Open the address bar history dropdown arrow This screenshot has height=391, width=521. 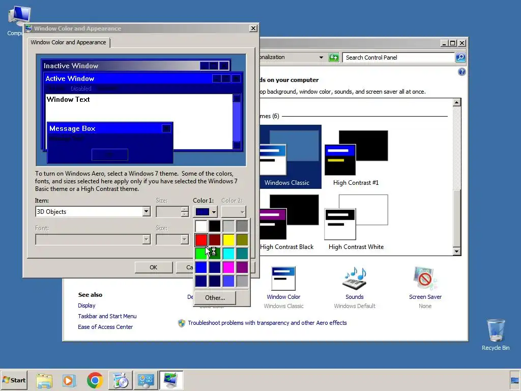(x=321, y=58)
